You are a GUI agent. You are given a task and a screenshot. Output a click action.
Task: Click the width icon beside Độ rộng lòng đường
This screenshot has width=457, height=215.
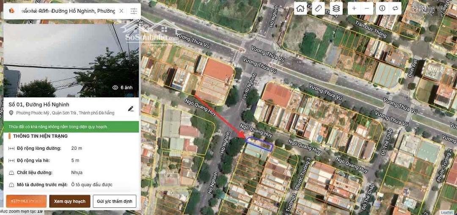tap(11, 149)
